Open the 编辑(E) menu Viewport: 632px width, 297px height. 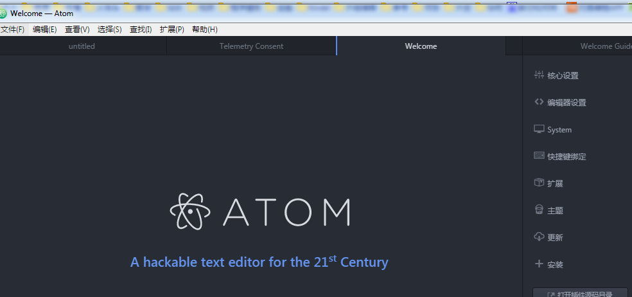45,30
